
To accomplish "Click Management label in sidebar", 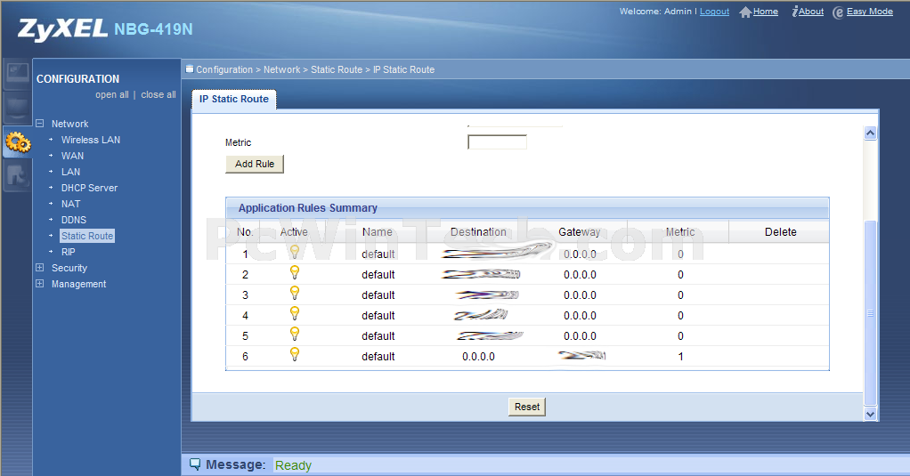I will [79, 284].
